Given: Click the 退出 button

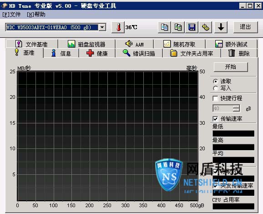Looking at the screenshot, I should pos(245,27).
